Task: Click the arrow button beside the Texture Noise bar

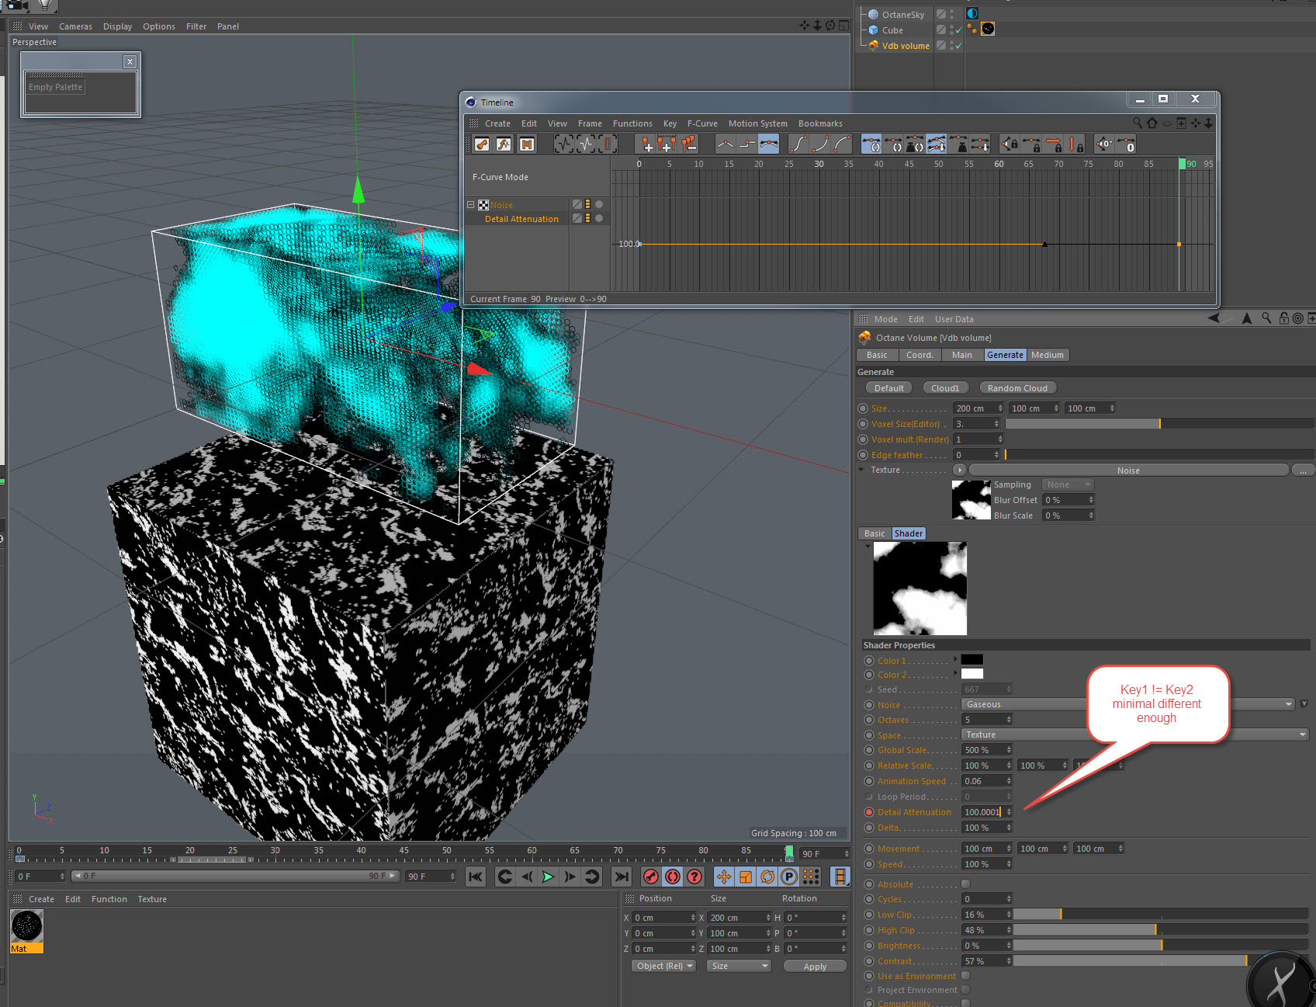Action: [x=960, y=470]
